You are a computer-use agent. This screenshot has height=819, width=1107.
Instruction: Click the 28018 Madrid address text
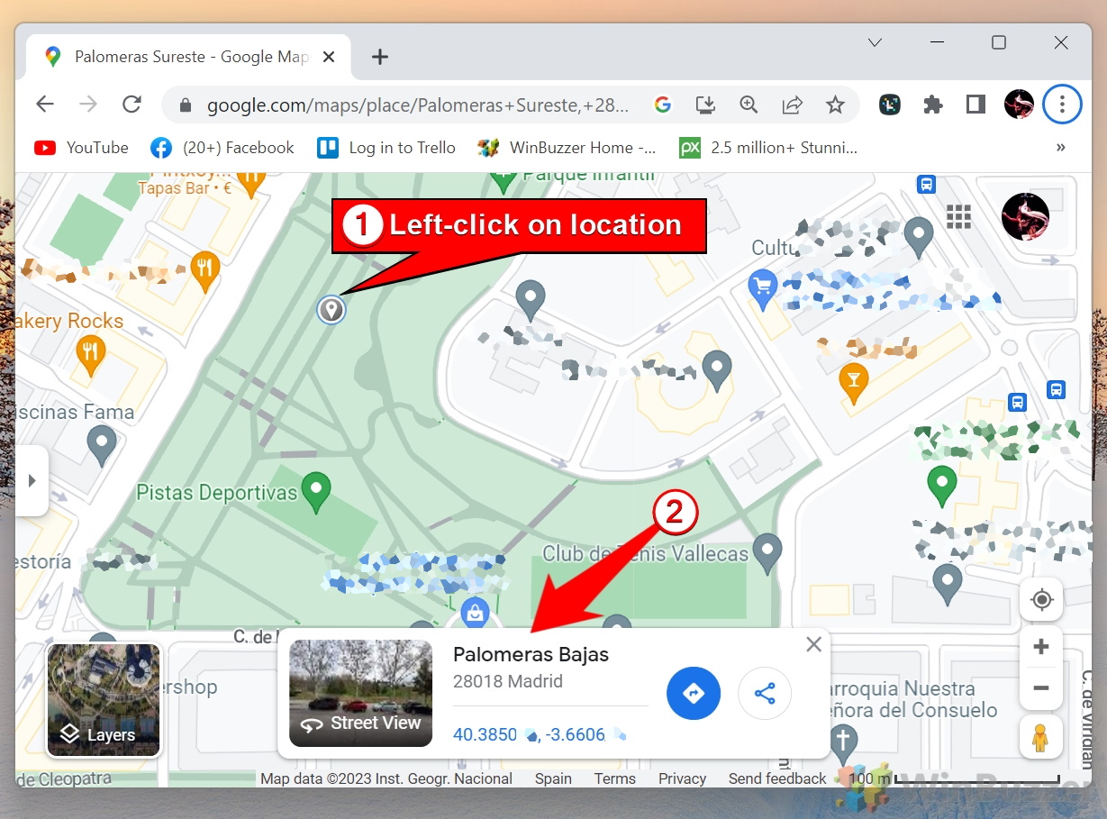click(x=508, y=682)
